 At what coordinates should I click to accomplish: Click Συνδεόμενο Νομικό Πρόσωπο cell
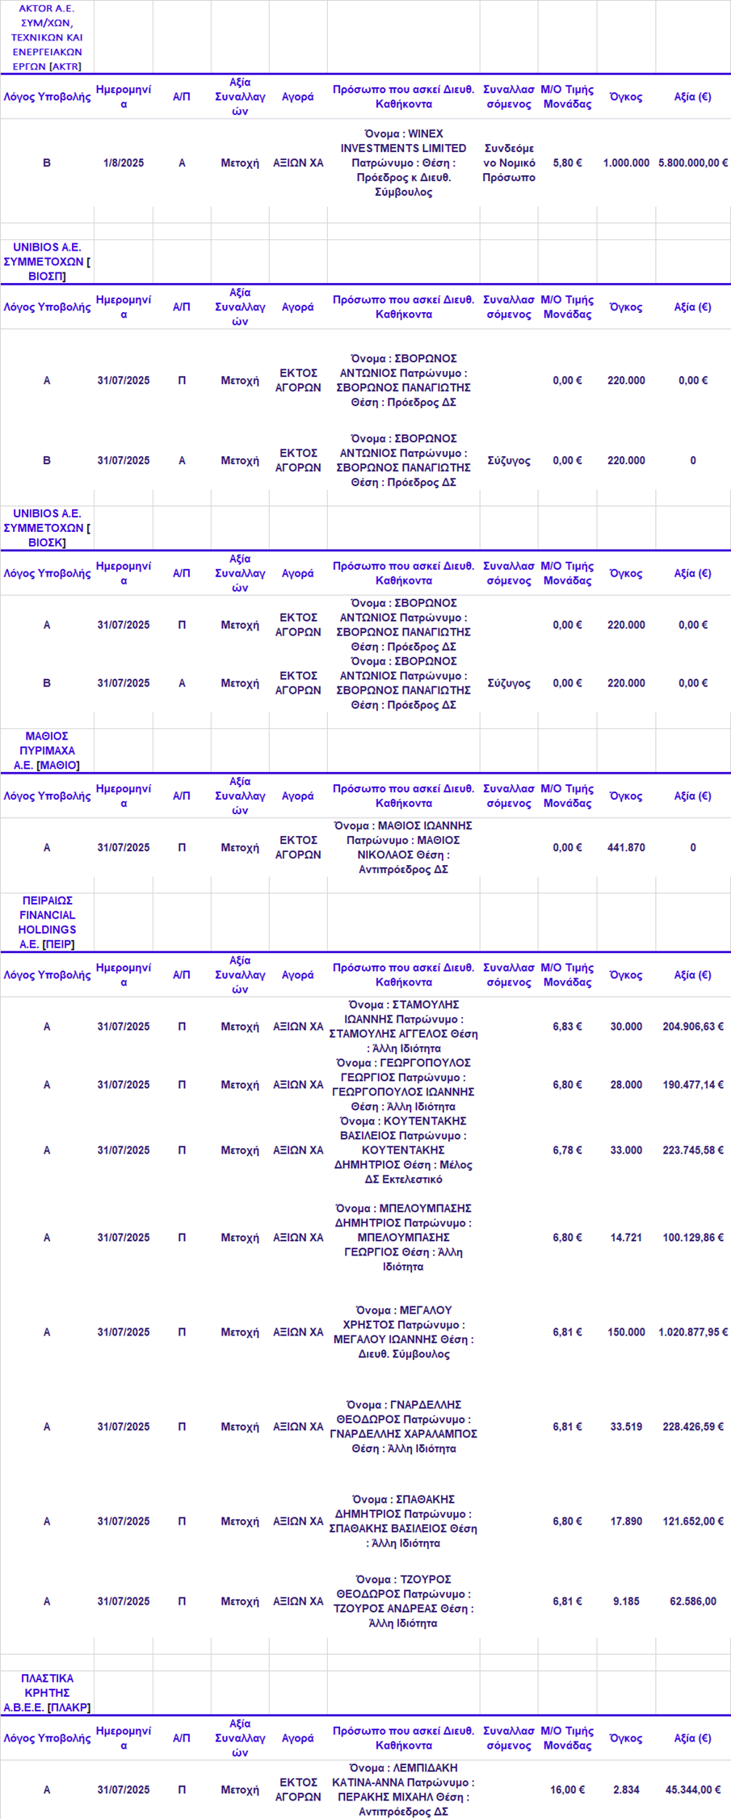click(509, 162)
